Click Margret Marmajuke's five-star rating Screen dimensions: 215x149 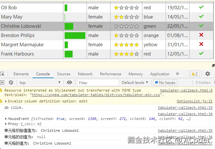[126, 45]
